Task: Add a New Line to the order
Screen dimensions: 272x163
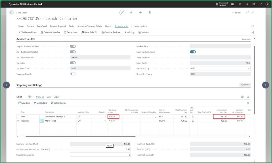Action: click(x=24, y=103)
